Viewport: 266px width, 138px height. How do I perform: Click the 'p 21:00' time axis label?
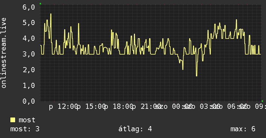tap(147, 107)
